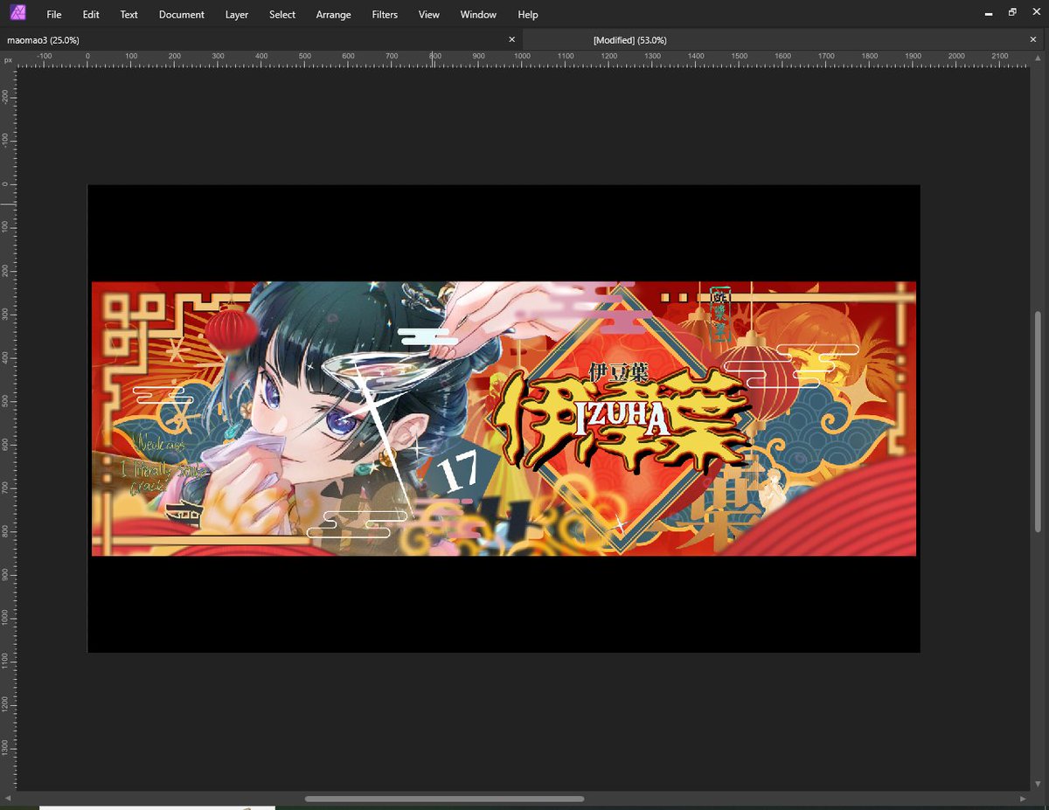The height and width of the screenshot is (810, 1049).
Task: Open the Layer menu
Action: 237,14
